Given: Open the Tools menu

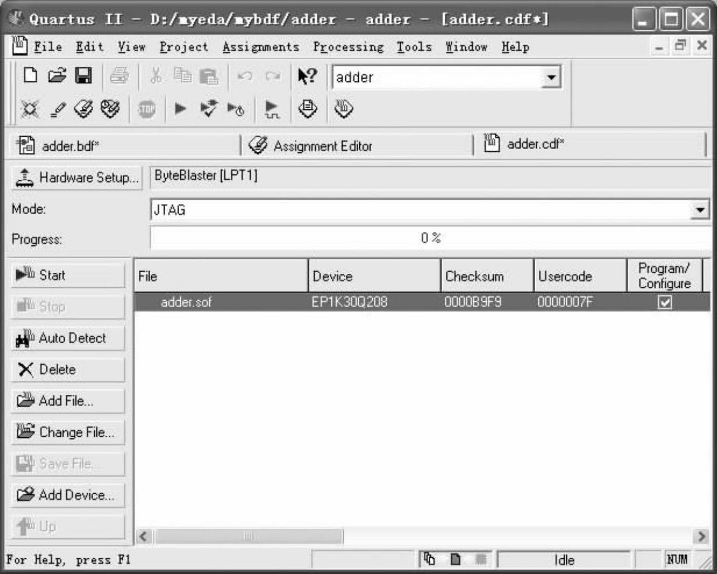Looking at the screenshot, I should pos(414,47).
